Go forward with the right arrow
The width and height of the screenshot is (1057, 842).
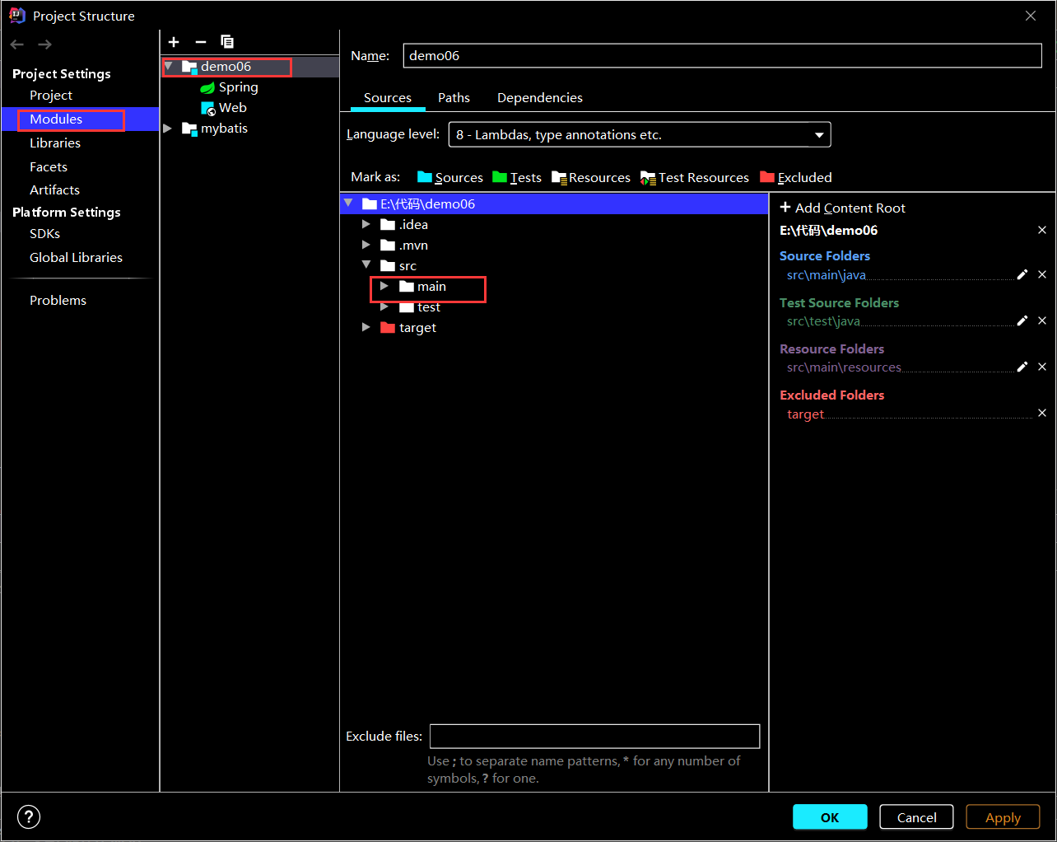tap(45, 44)
